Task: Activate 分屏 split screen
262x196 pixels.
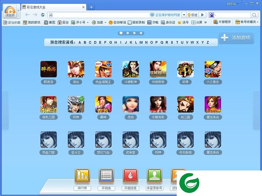Action: (196, 22)
